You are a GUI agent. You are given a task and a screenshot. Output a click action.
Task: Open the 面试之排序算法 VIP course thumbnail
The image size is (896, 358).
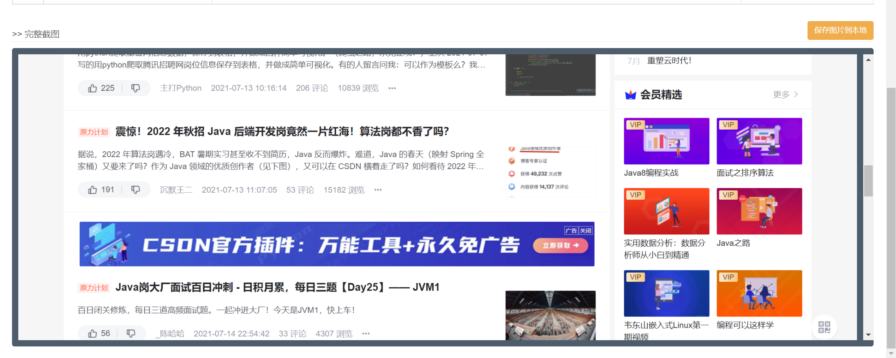759,141
